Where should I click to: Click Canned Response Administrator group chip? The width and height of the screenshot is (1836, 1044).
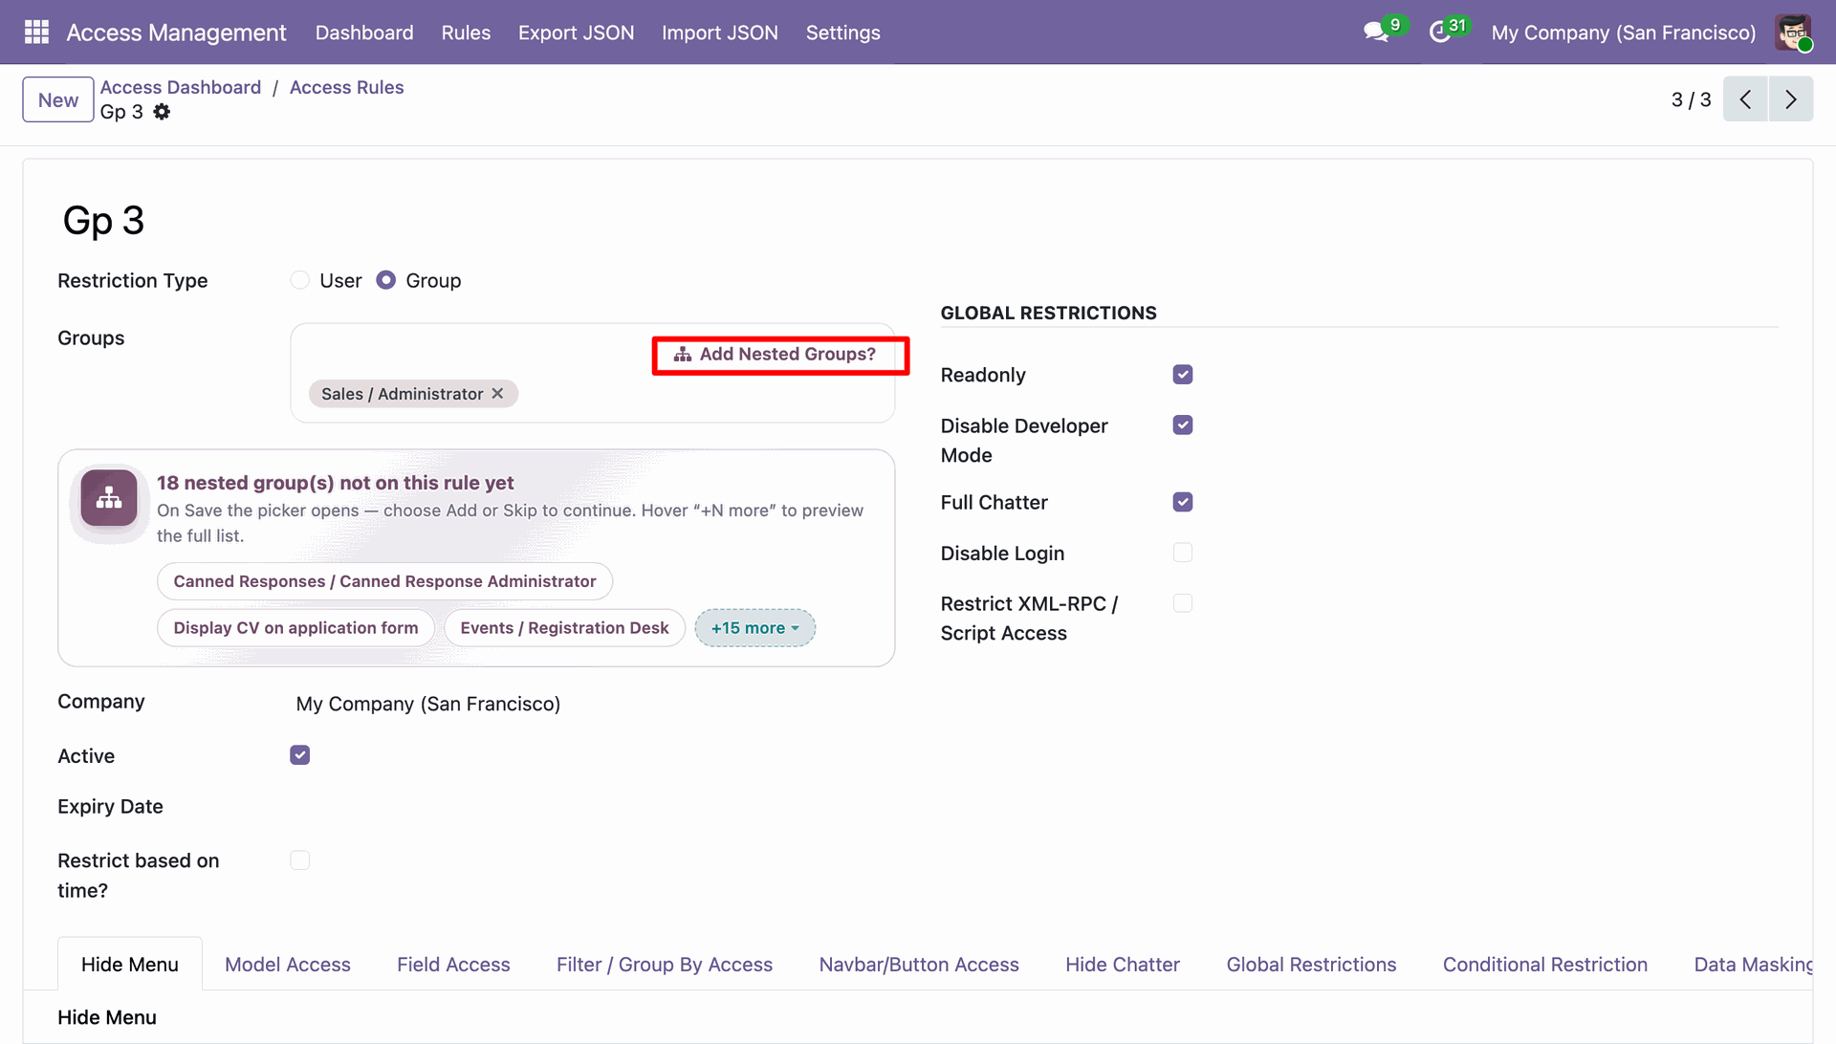click(384, 581)
